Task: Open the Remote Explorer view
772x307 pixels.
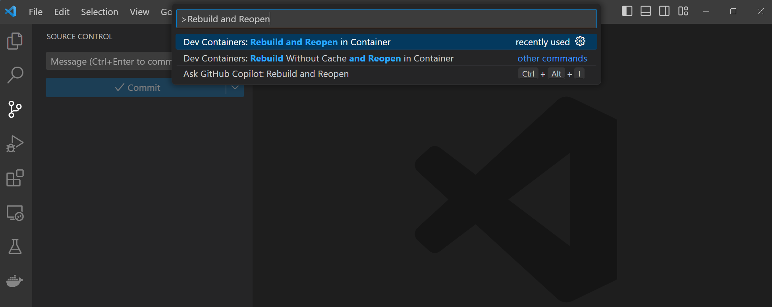Action: coord(15,213)
